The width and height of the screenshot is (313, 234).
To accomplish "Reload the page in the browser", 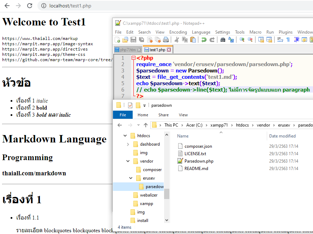I will coord(30,6).
